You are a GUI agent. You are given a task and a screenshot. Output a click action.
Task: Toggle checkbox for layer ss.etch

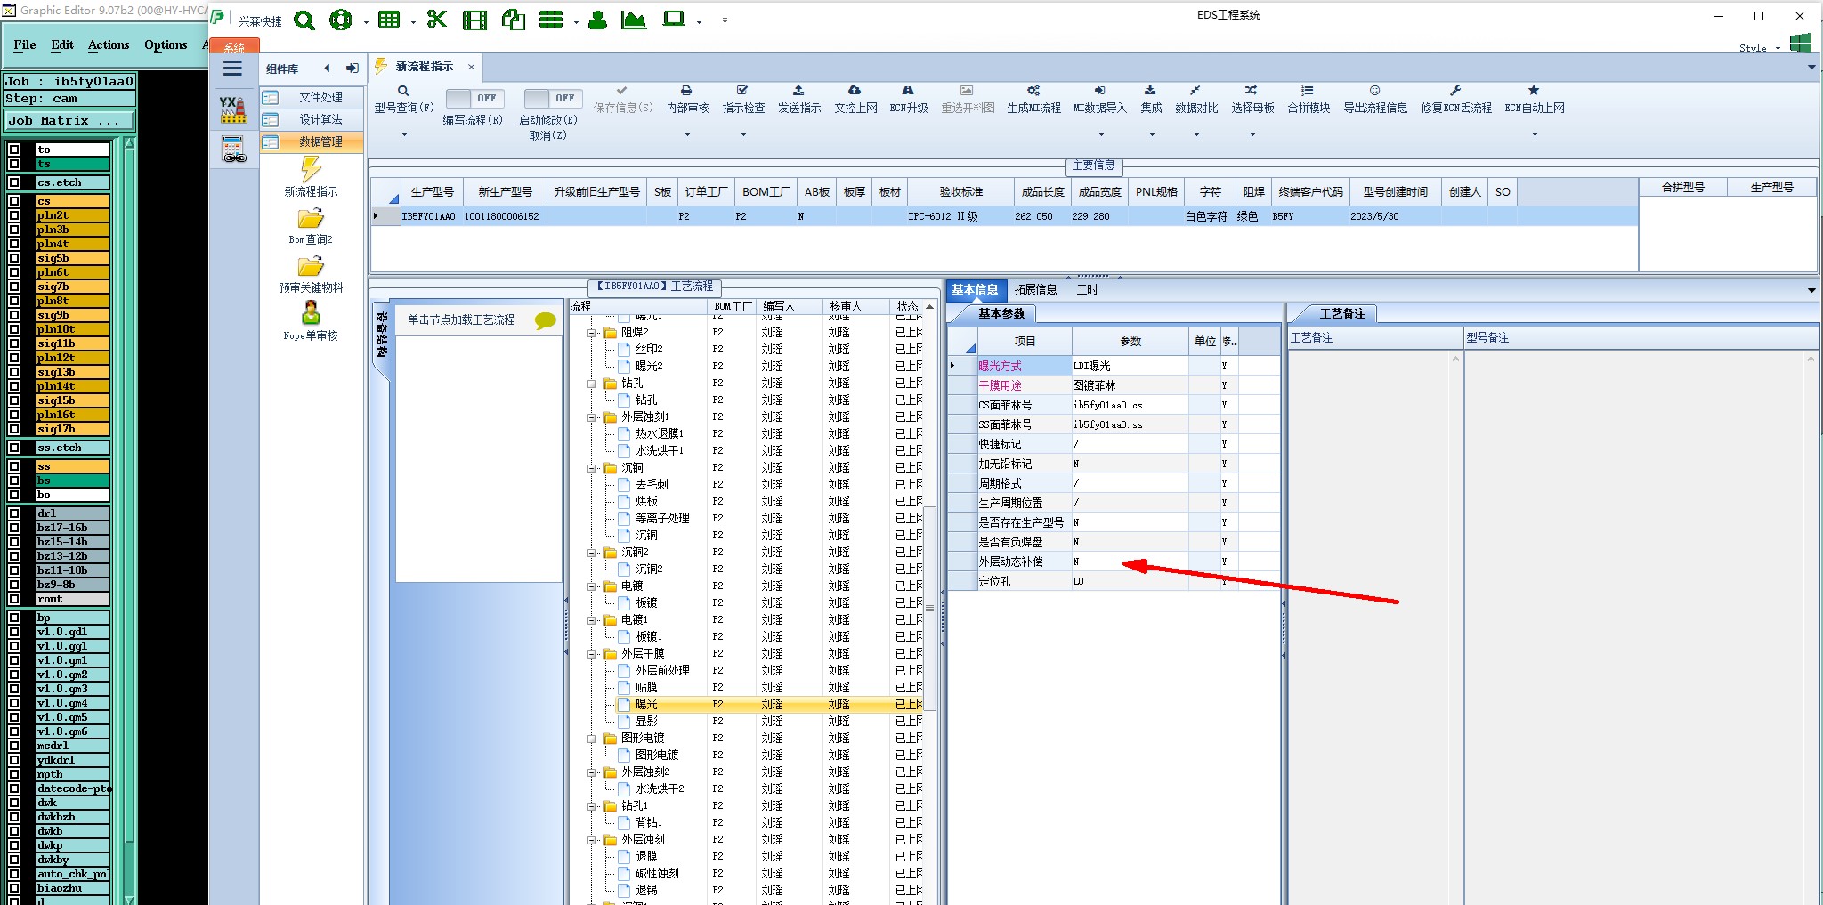point(14,448)
